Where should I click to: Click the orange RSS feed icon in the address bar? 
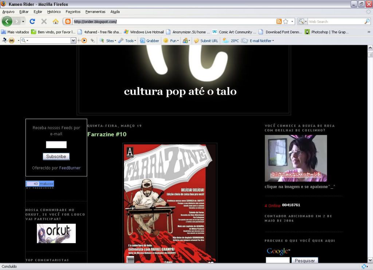click(x=279, y=21)
